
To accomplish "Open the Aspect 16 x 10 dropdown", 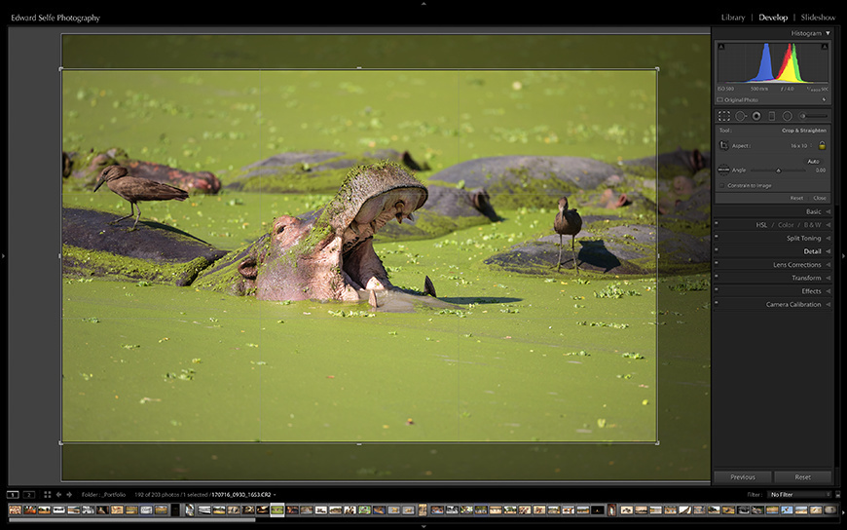I will click(801, 145).
